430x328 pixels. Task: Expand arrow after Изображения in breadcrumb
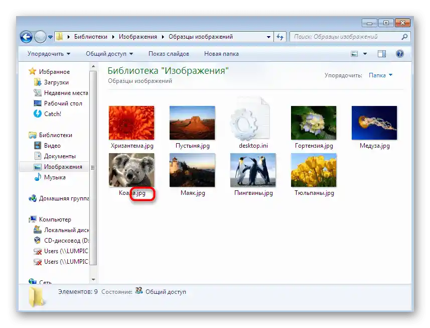pyautogui.click(x=163, y=37)
